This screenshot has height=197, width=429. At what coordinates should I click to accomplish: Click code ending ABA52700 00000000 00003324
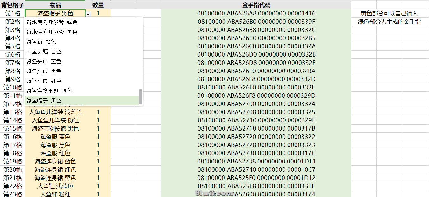[256, 104]
